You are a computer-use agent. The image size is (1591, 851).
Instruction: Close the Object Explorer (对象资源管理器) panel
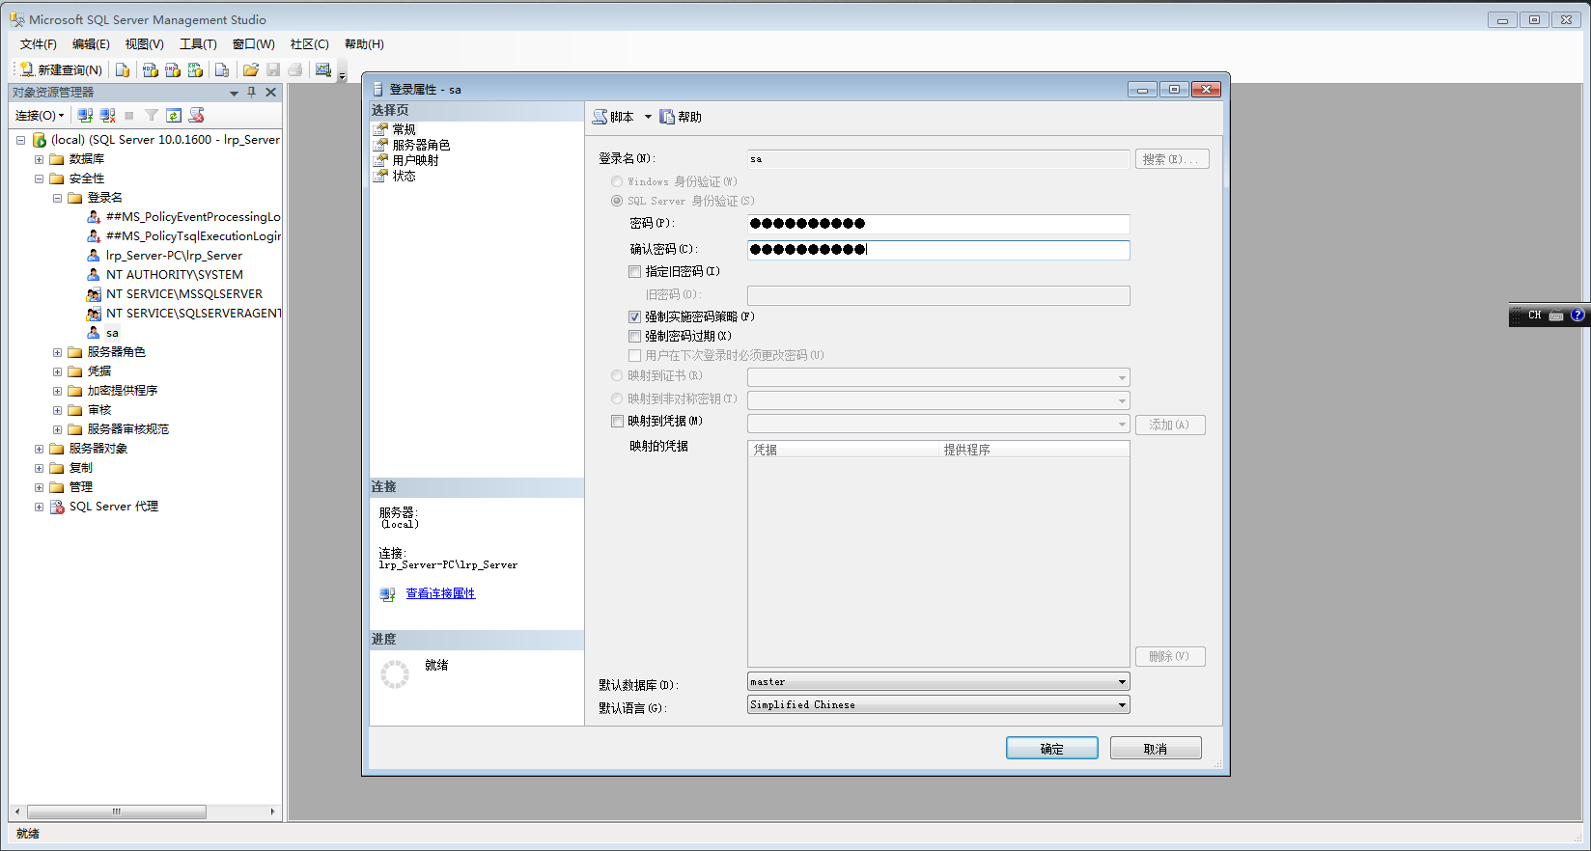click(271, 93)
